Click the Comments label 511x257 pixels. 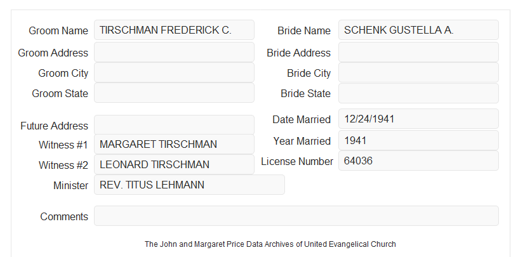64,216
